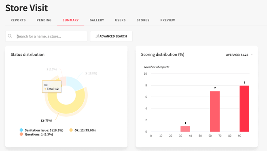Select the Stores tab

[143, 20]
